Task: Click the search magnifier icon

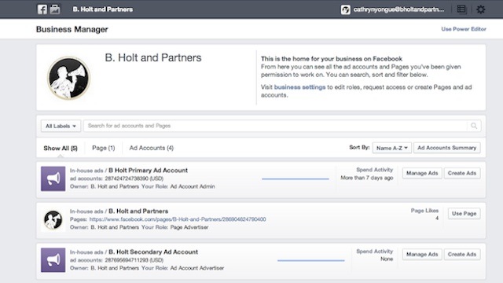Action: pyautogui.click(x=474, y=126)
